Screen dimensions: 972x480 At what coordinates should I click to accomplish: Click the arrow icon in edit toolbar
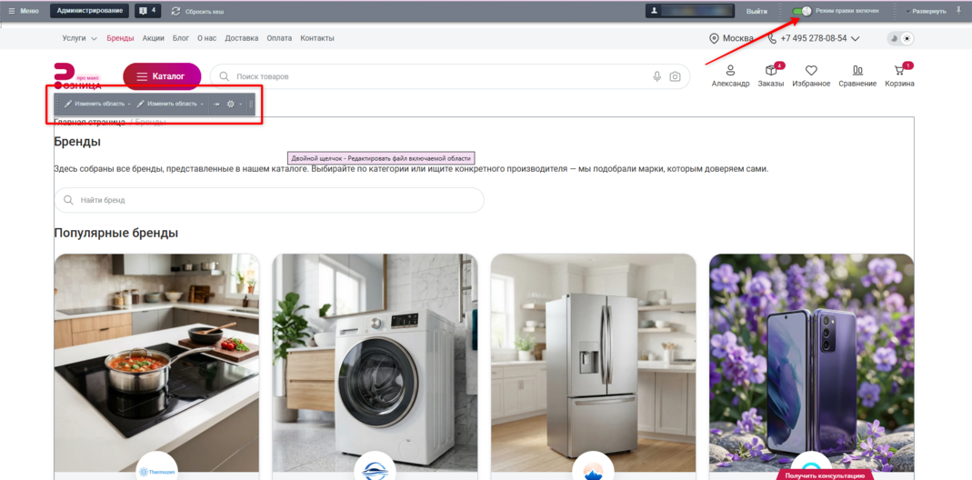(x=216, y=105)
